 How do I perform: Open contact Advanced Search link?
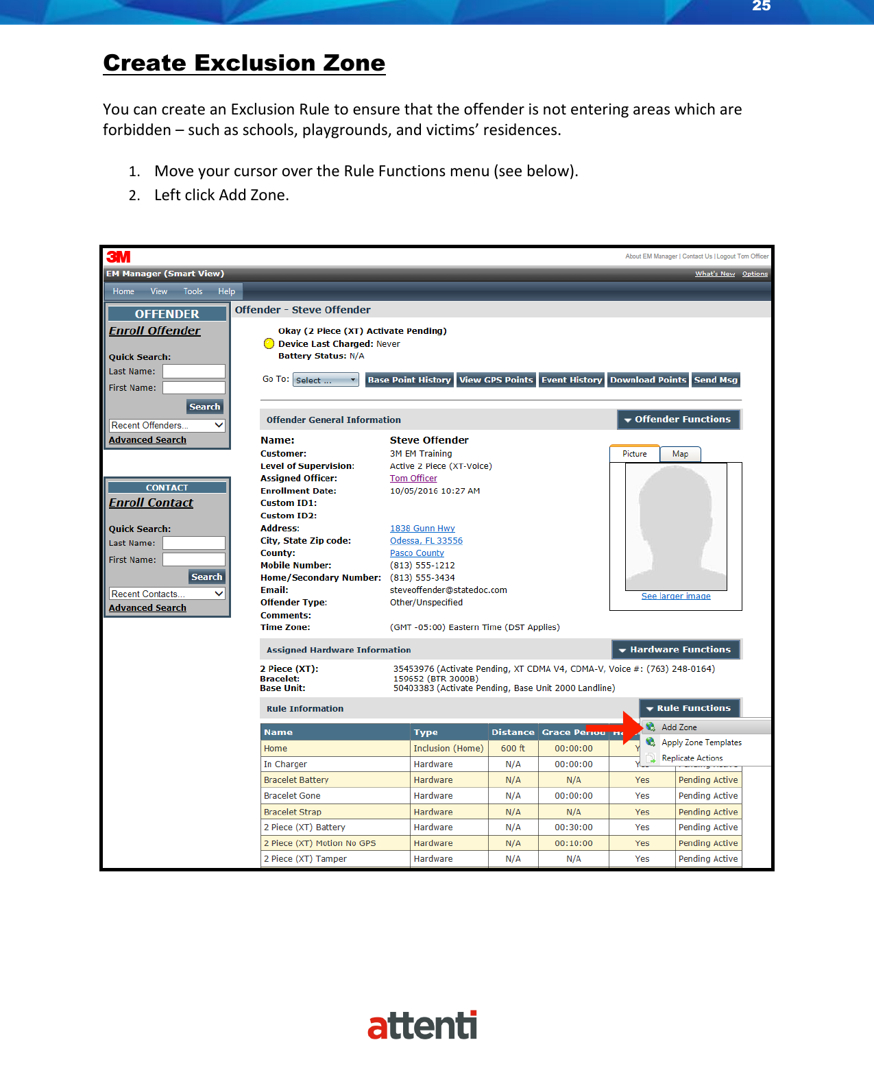pos(147,608)
